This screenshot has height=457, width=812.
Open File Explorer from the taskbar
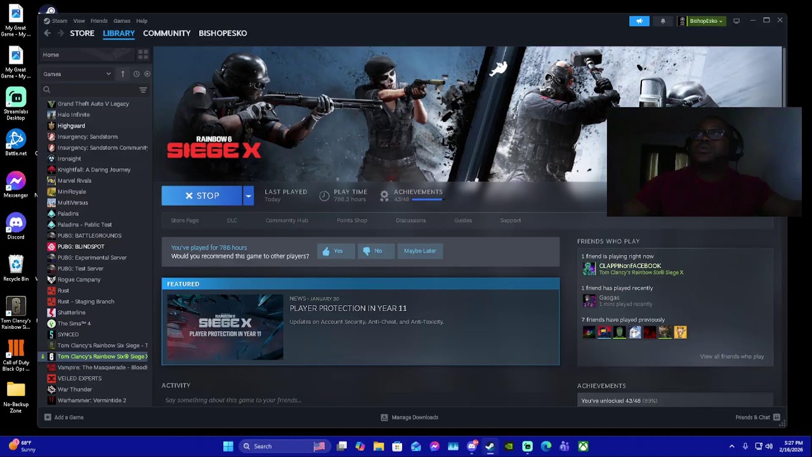tap(379, 446)
